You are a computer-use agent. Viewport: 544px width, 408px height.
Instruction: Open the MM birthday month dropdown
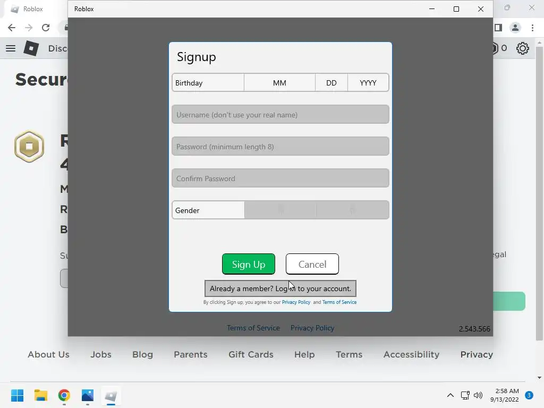(279, 82)
